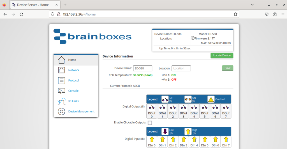Click the DIn 5 input arrow
The image size is (287, 149).
(205, 140)
